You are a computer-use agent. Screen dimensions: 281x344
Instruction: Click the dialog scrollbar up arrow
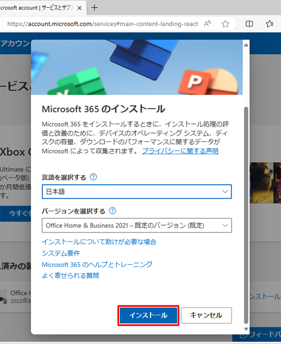coord(246,45)
